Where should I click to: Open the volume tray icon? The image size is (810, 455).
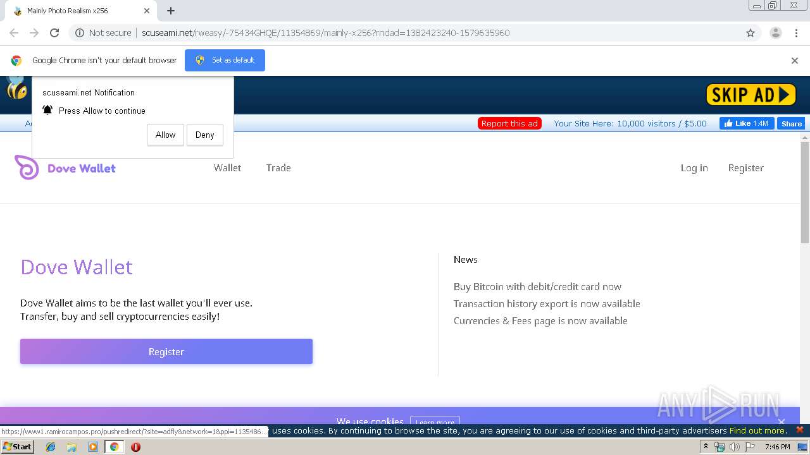[x=735, y=447]
